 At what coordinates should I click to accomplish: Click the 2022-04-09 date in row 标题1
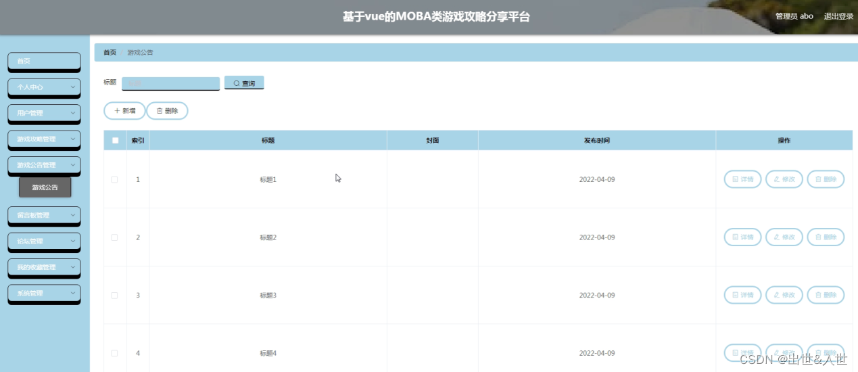[597, 179]
